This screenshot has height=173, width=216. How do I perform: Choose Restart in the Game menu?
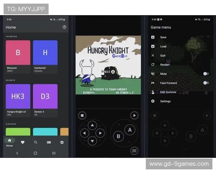(165, 65)
